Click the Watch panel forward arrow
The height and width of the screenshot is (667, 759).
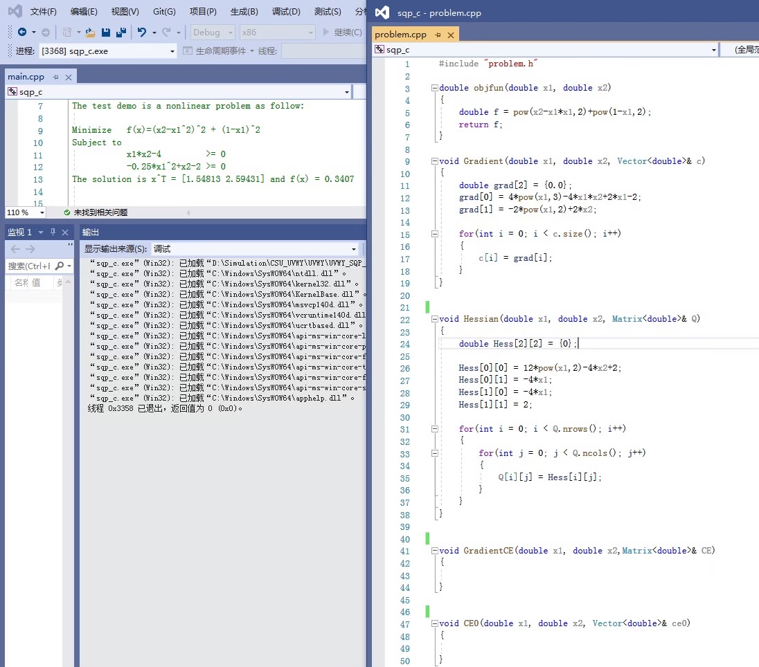click(x=30, y=249)
